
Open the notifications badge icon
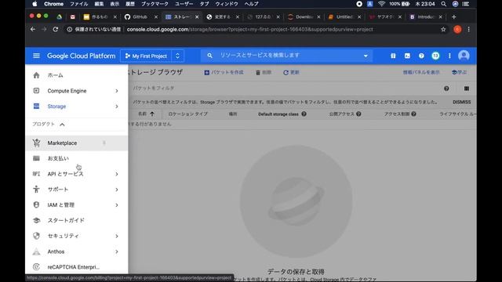[x=435, y=56]
